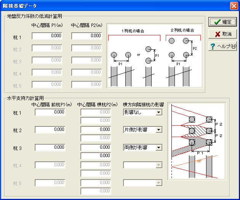Image resolution: width=240 pixels, height=200 pixels.
Task: Click the 取消 cancel button
Action: (x=222, y=34)
